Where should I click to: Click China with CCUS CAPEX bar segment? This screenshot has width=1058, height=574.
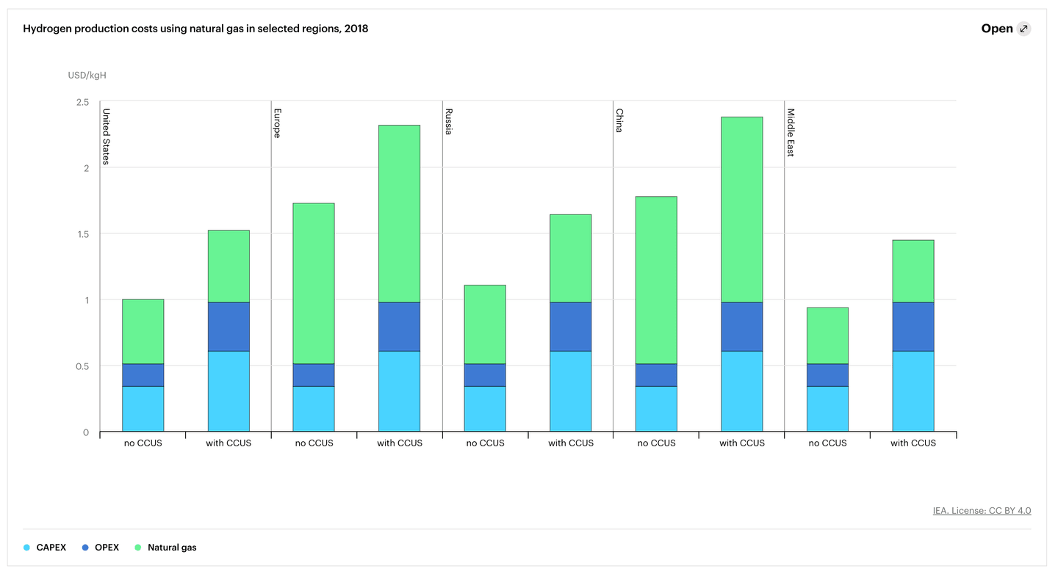(x=741, y=391)
